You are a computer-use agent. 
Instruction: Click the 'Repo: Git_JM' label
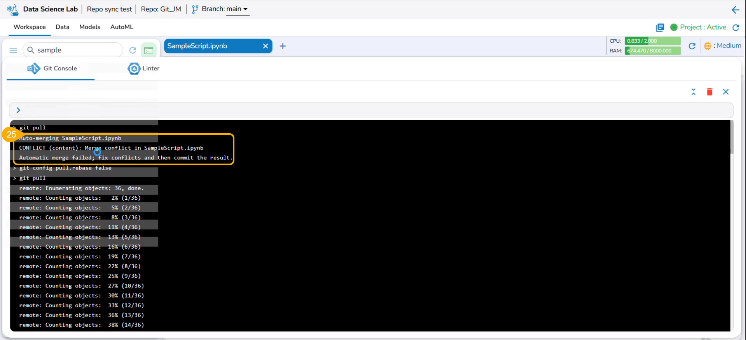click(161, 9)
